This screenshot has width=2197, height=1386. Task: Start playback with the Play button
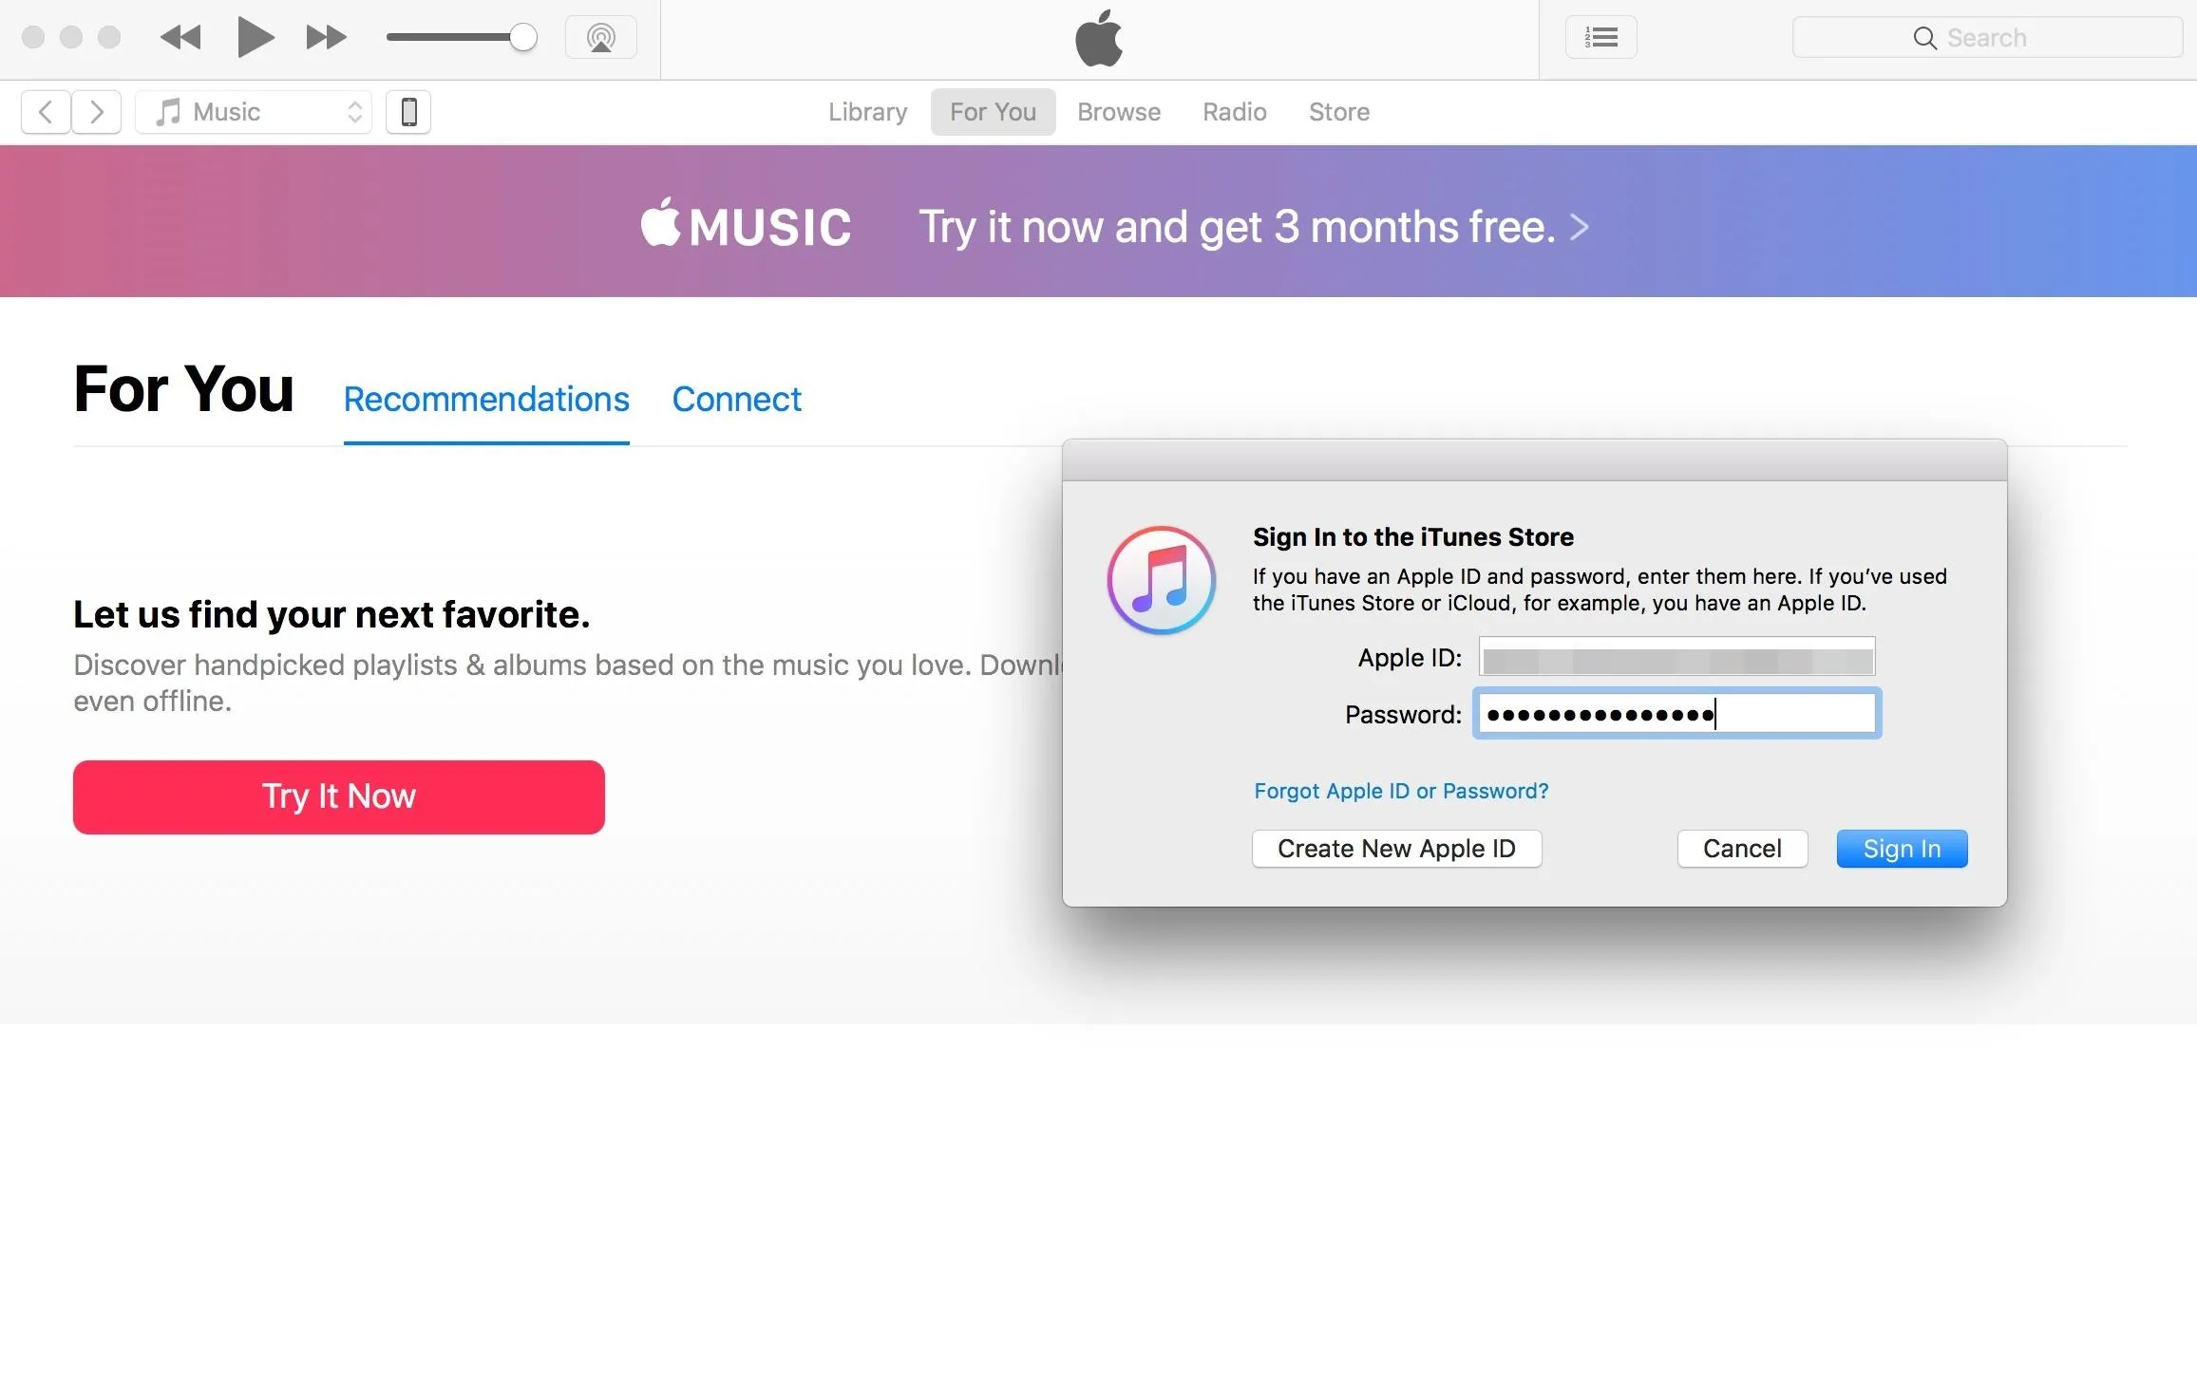tap(255, 38)
